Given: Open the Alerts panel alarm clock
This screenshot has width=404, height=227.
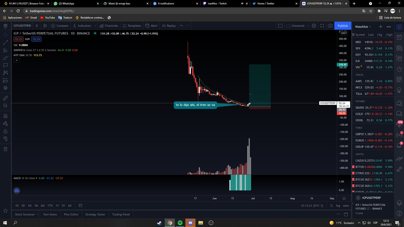Looking at the screenshot, I should coord(399,37).
